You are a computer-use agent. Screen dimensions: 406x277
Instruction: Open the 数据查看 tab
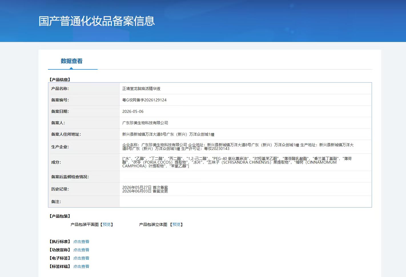(x=72, y=61)
